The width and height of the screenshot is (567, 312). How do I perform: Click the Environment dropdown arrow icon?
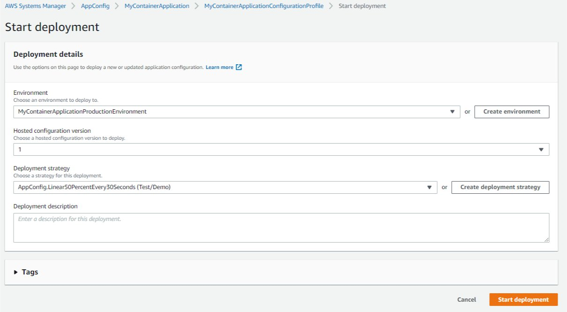[453, 111]
